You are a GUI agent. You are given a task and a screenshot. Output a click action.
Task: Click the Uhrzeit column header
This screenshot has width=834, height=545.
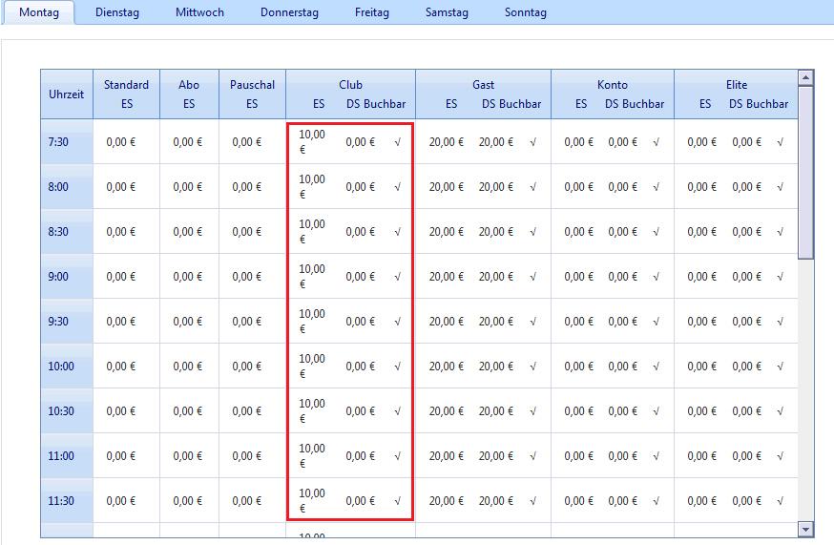(x=67, y=94)
